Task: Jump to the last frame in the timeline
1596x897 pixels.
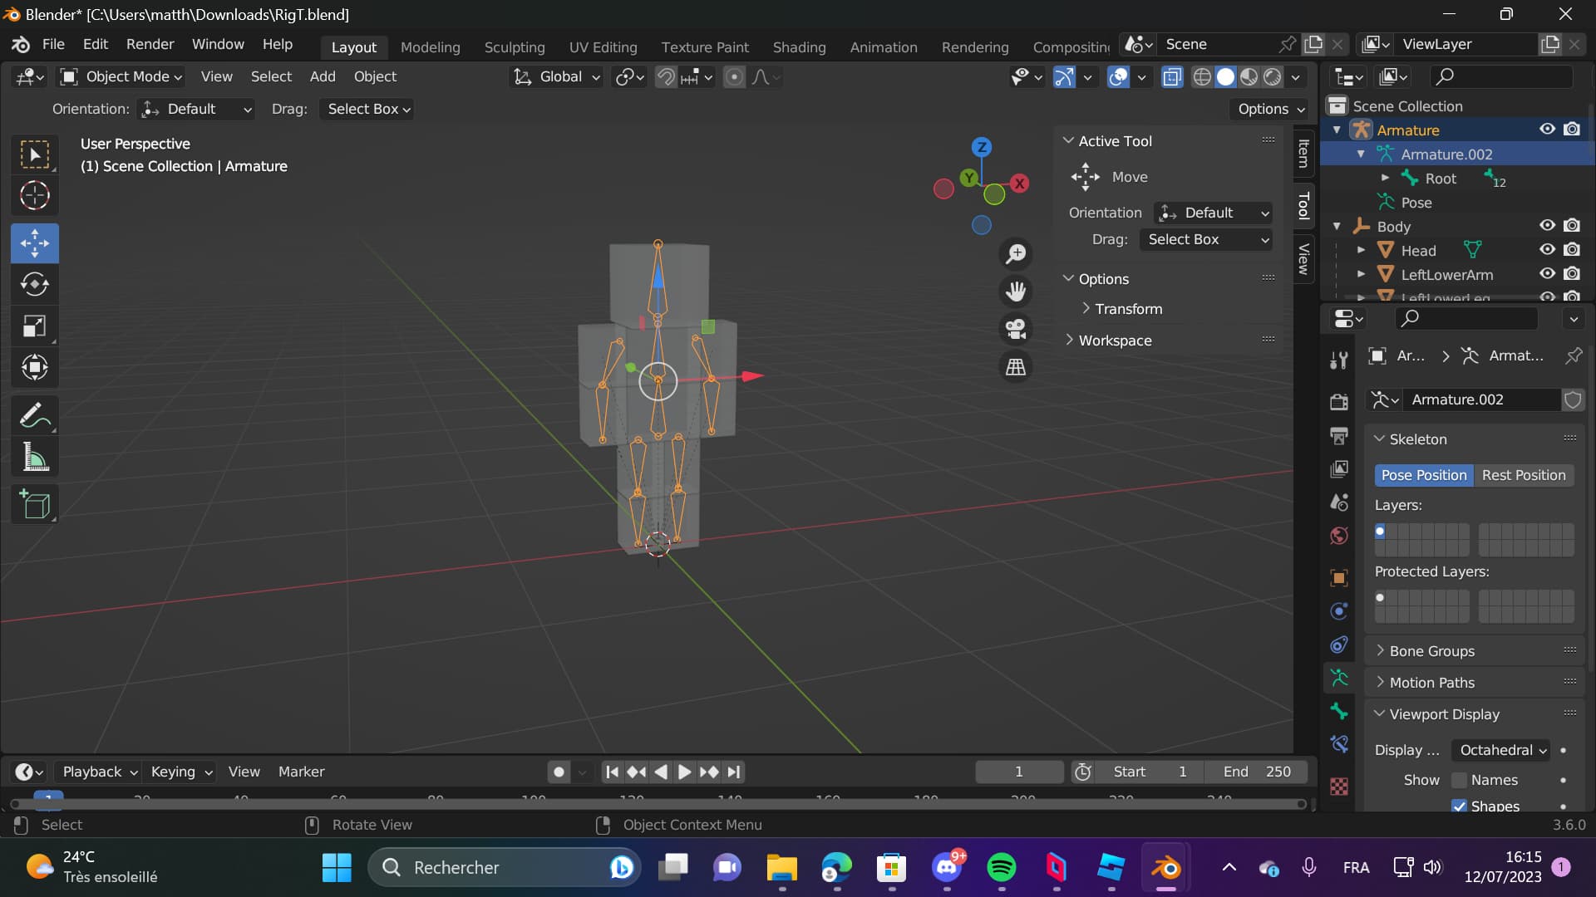Action: pyautogui.click(x=733, y=772)
